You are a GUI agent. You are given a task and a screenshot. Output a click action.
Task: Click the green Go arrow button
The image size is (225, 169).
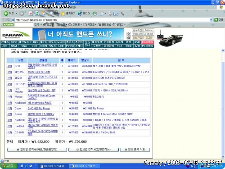[216, 20]
